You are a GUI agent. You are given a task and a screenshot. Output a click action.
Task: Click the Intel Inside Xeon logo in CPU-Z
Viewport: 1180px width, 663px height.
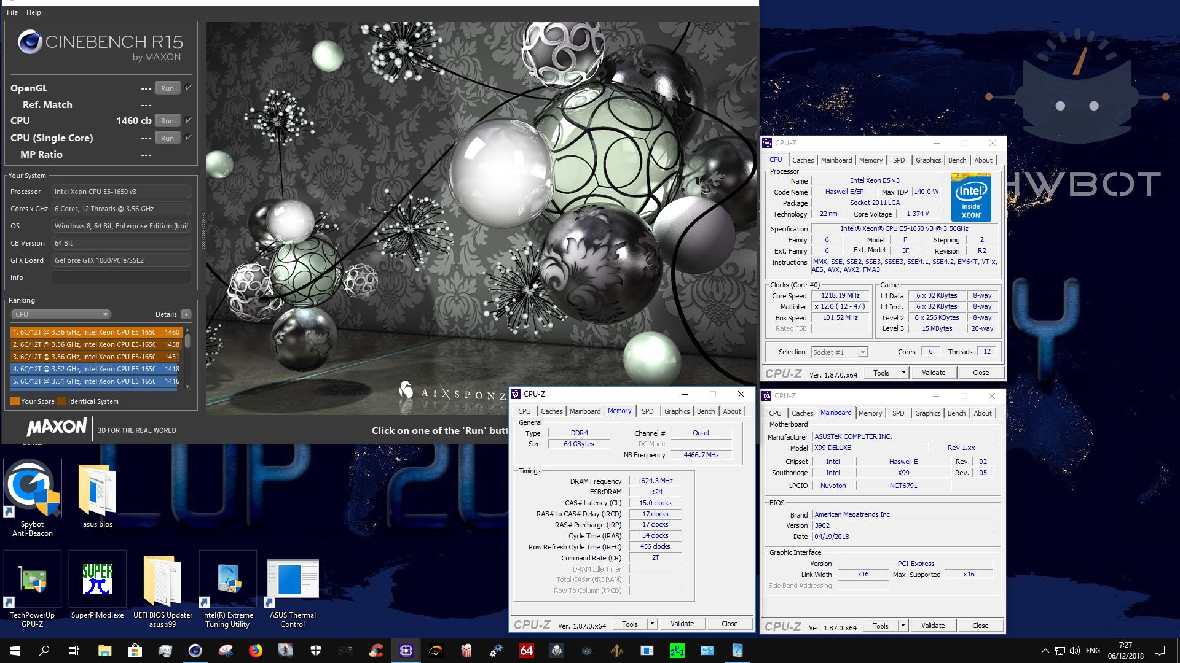pyautogui.click(x=971, y=197)
